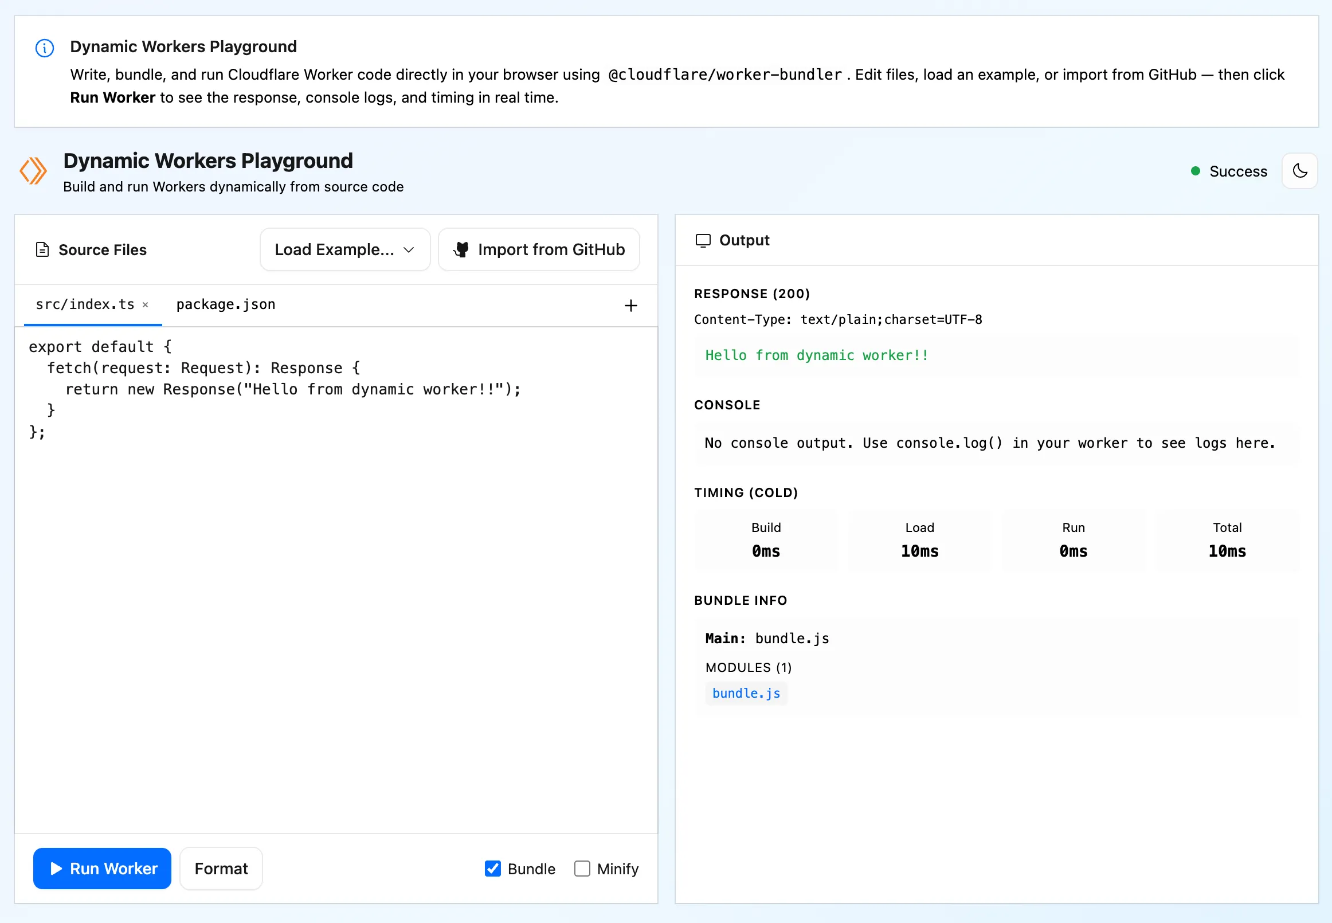Click the MODULES (1) label
The image size is (1332, 923).
click(749, 668)
